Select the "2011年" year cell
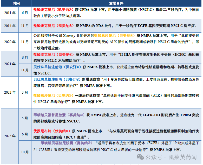Screen dimensions: 203x165 (x=10, y=13)
